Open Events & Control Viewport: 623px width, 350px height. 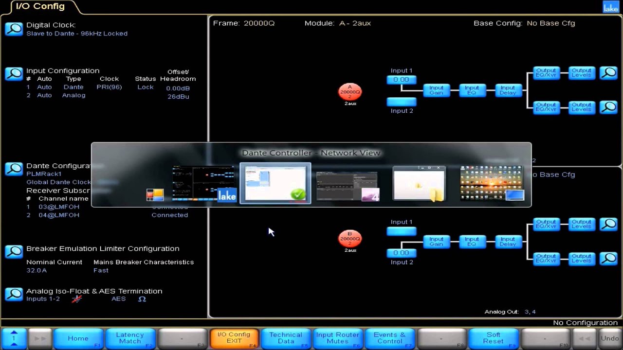click(389, 338)
